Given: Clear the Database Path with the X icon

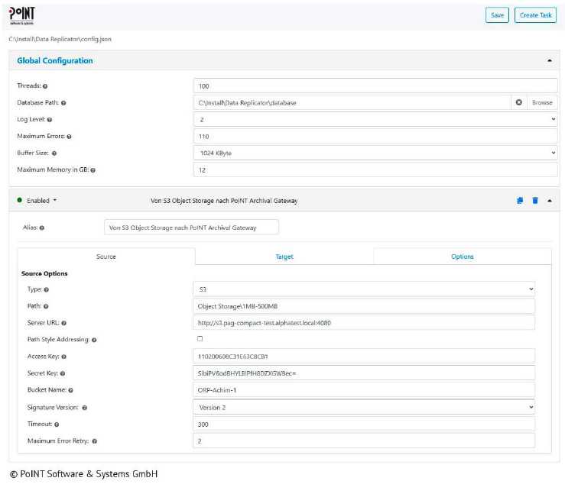Looking at the screenshot, I should click(x=519, y=102).
